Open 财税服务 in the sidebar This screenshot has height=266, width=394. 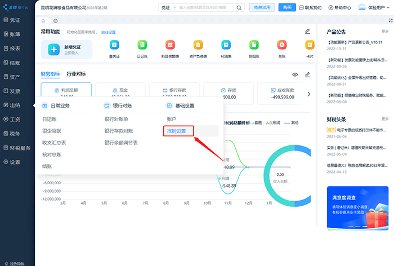(x=17, y=148)
